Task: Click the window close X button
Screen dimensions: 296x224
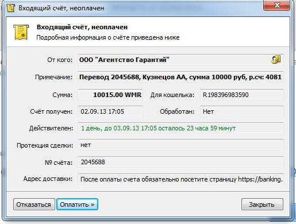Action: click(x=277, y=5)
